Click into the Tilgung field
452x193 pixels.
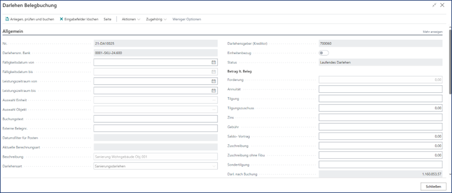click(x=381, y=99)
